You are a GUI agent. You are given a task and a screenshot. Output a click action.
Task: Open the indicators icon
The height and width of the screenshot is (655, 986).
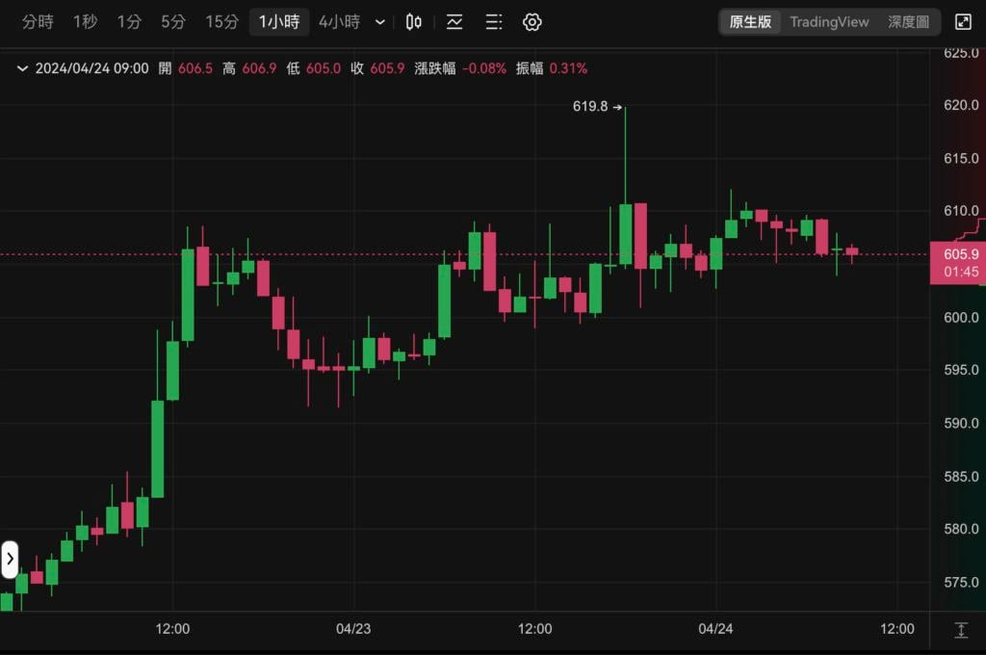[454, 22]
